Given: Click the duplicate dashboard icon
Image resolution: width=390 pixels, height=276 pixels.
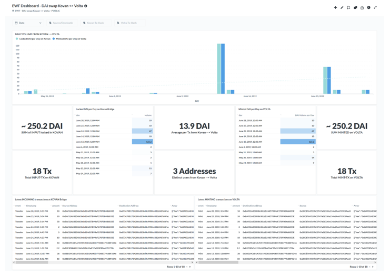Looking at the screenshot, I should (355, 8).
